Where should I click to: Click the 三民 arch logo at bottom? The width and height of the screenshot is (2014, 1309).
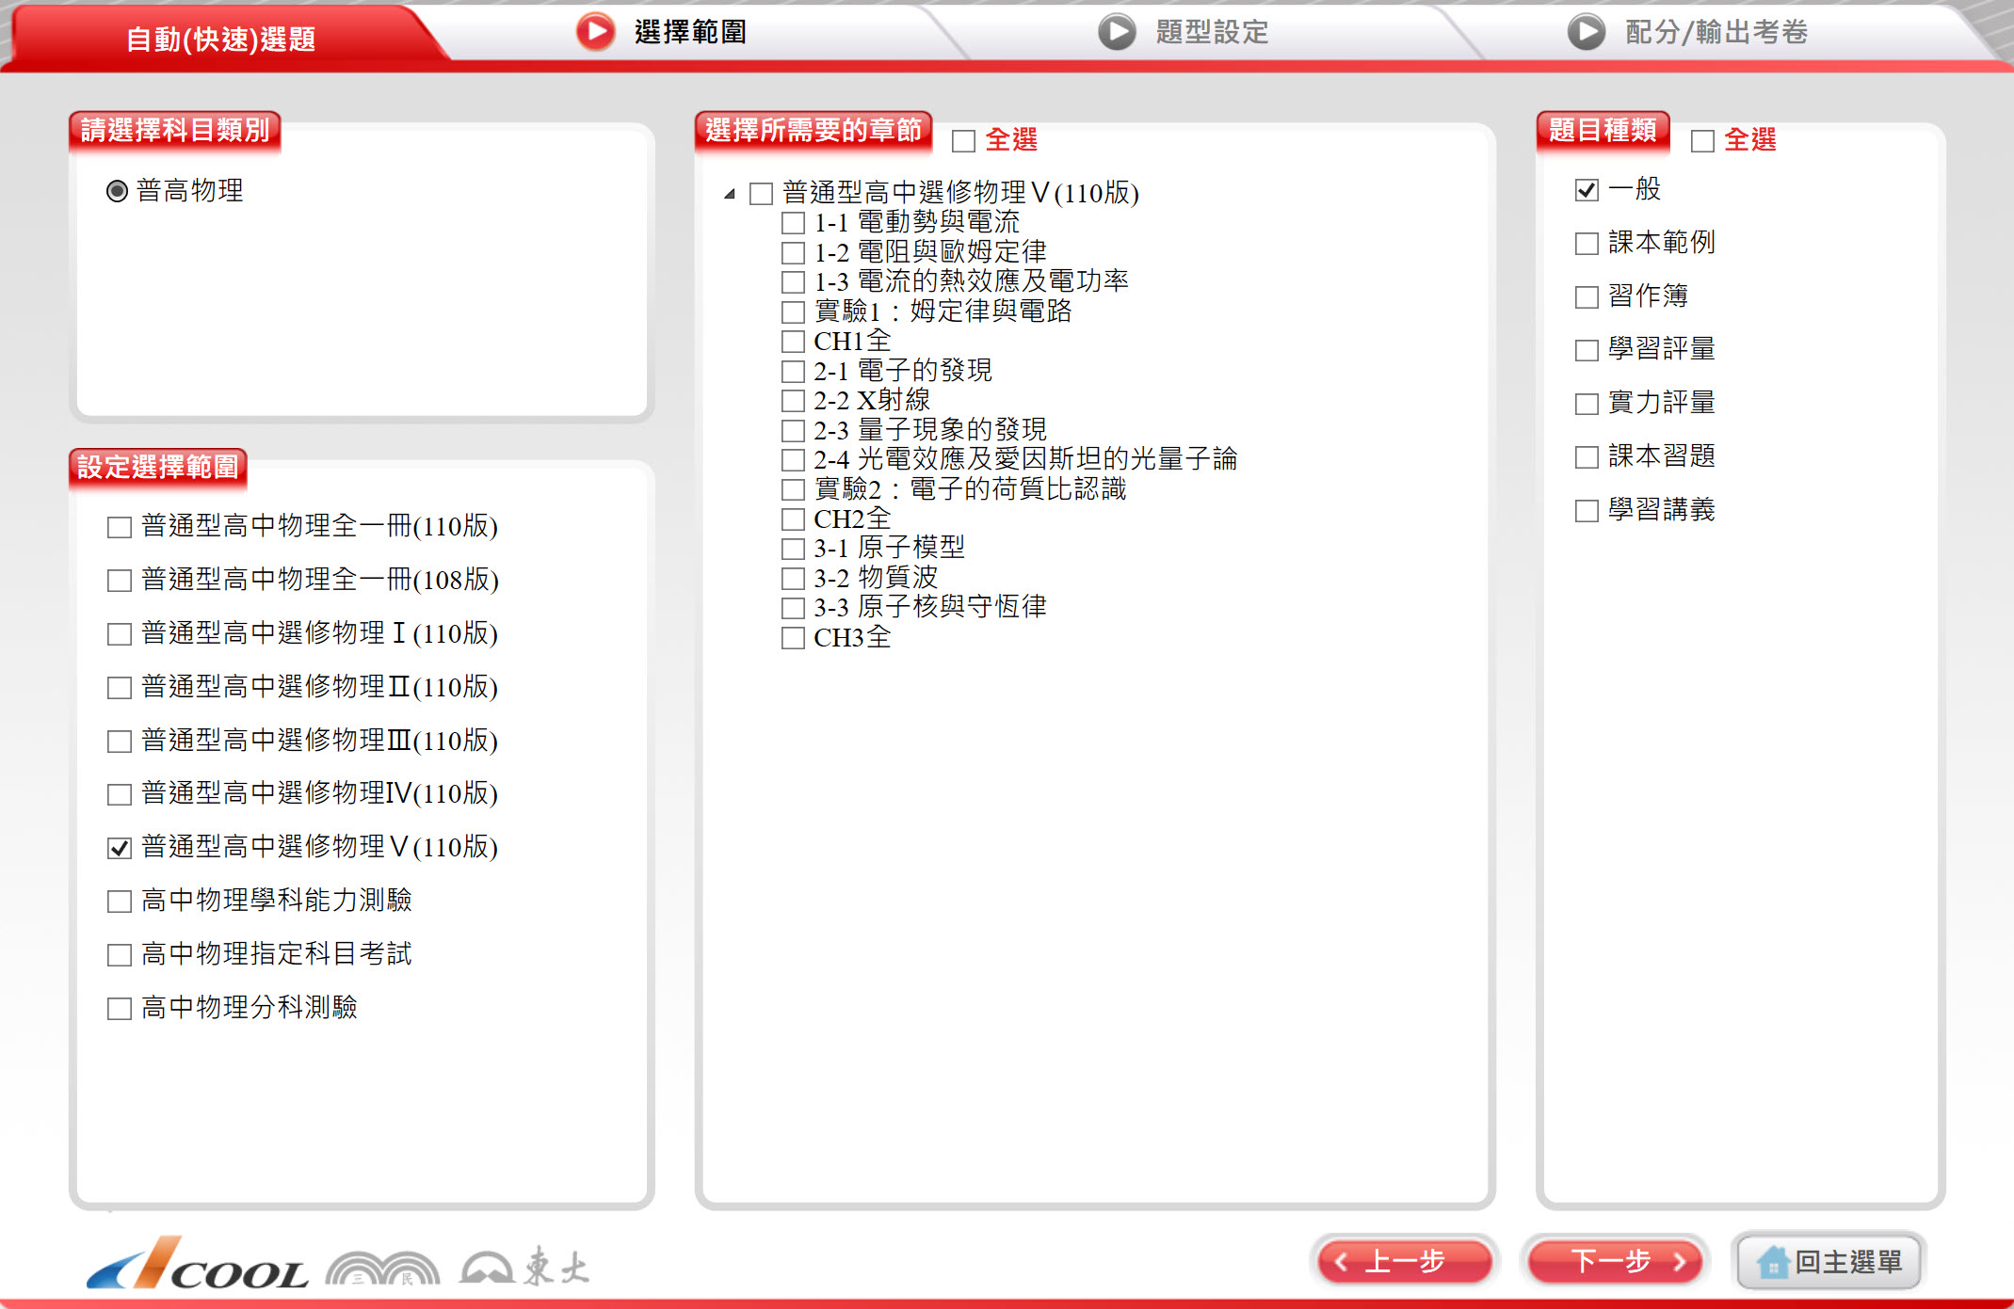[382, 1268]
